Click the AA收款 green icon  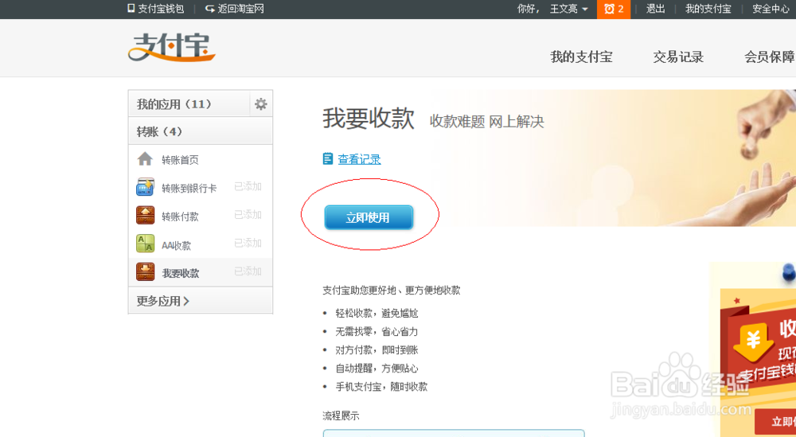pos(145,244)
